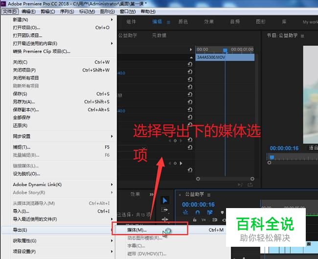
Task: Go to previous keyframe on the upper navigator row
Action: [170, 141]
